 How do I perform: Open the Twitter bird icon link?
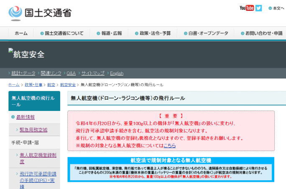tap(258, 8)
